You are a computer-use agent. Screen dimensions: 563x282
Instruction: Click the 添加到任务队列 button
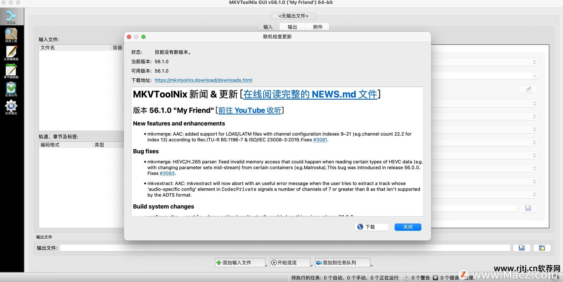(x=342, y=263)
